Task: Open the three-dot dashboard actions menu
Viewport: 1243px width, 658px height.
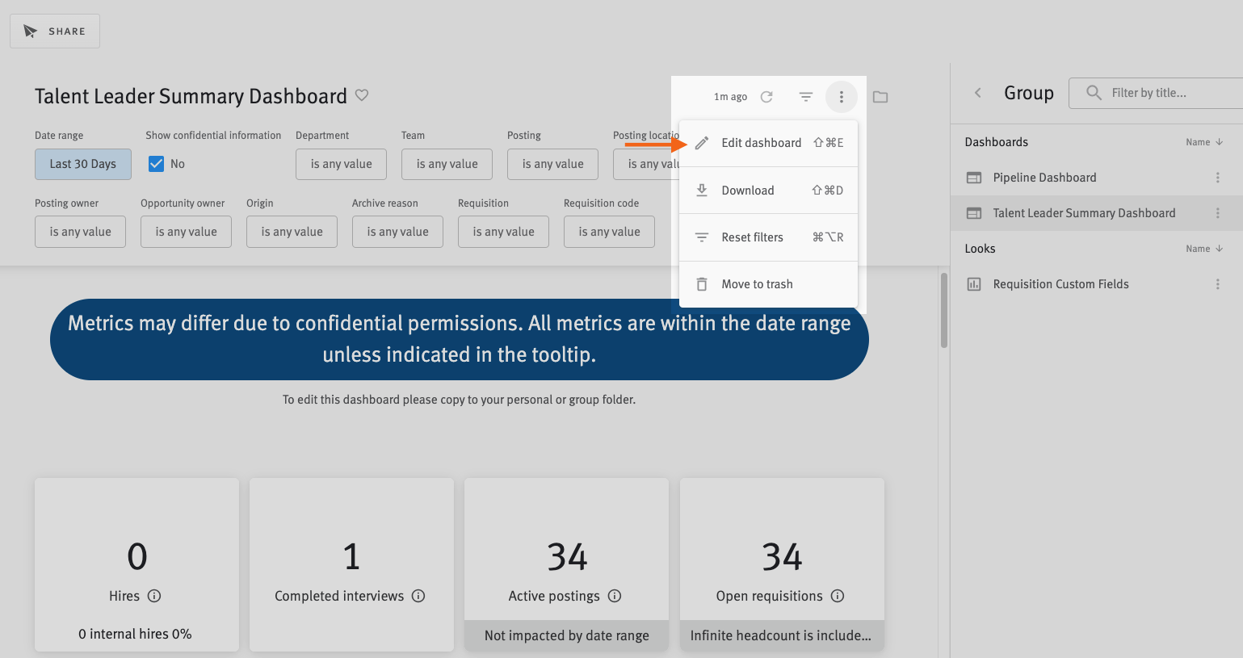Action: tap(842, 97)
